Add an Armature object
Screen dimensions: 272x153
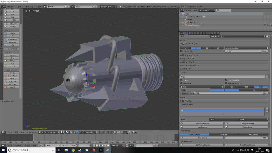tap(12, 76)
